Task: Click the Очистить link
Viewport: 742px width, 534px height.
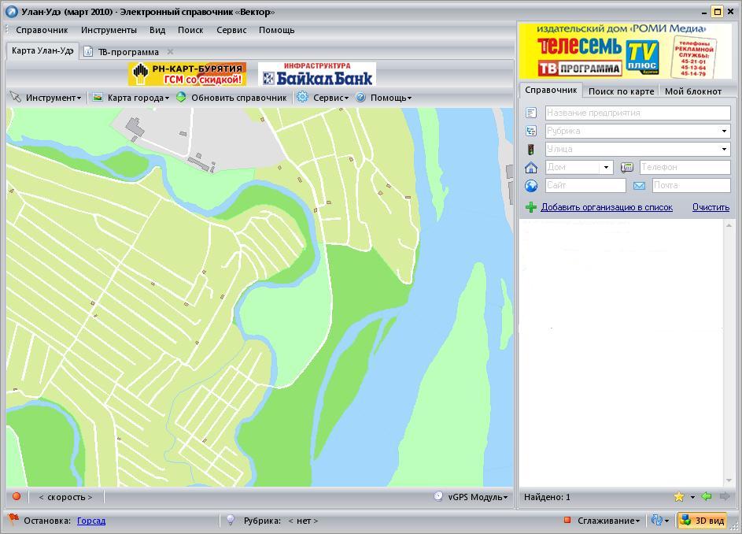Action: tap(711, 207)
